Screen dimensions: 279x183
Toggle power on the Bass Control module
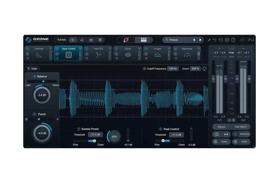[x=57, y=49]
